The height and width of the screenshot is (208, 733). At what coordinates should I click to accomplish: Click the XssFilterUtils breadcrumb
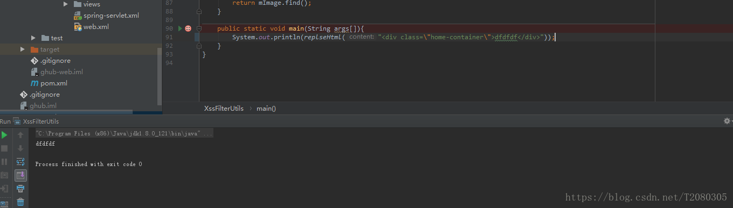(224, 109)
